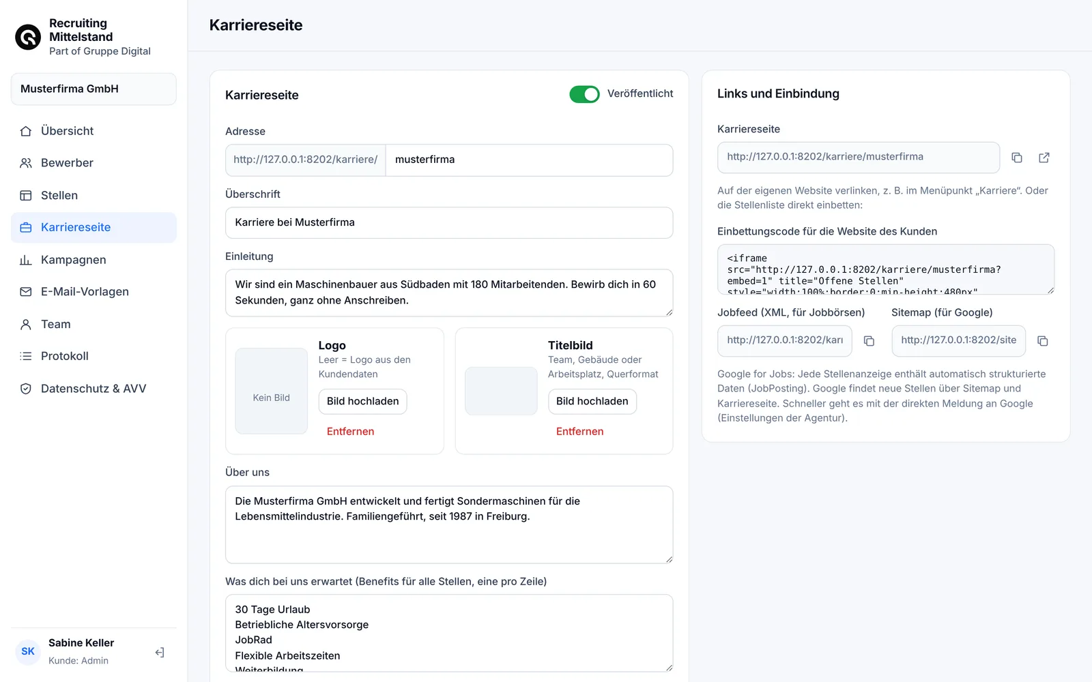This screenshot has height=682, width=1092.
Task: Select Karrieresite menu entry Karriereseite
Action: pyautogui.click(x=94, y=227)
